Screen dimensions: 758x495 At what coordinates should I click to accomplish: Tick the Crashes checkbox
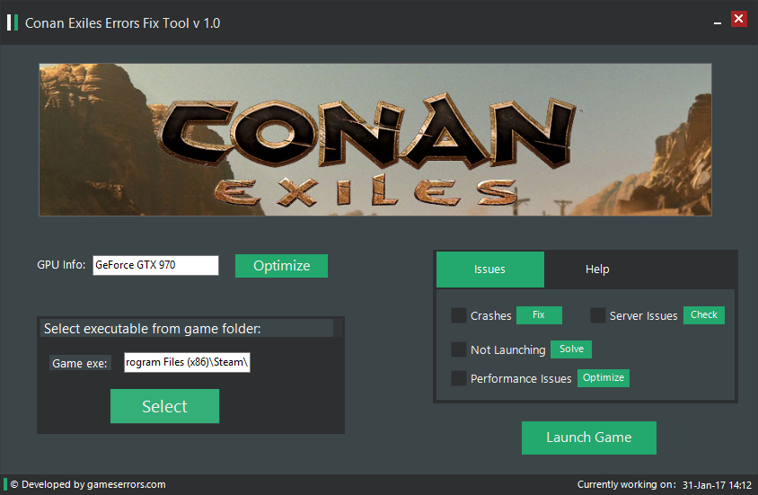[458, 315]
